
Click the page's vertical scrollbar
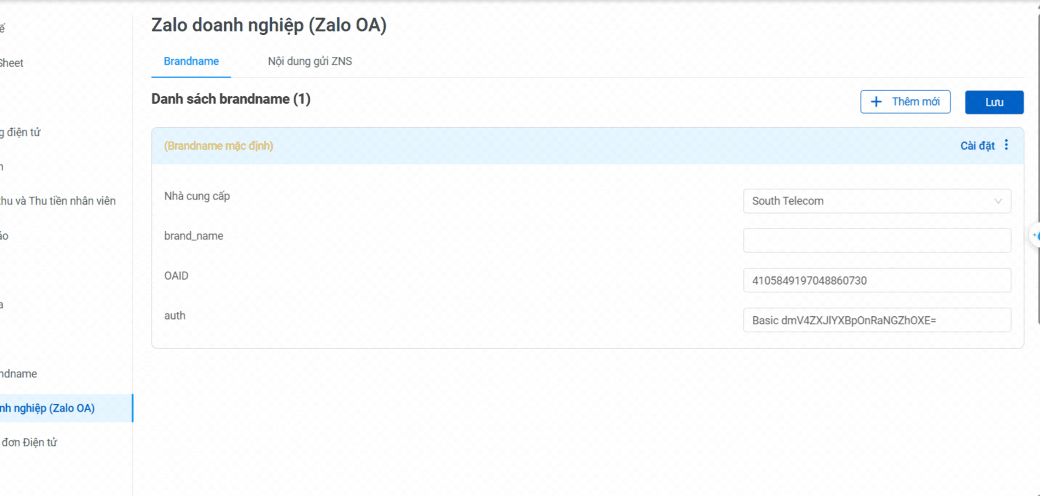[1038, 164]
